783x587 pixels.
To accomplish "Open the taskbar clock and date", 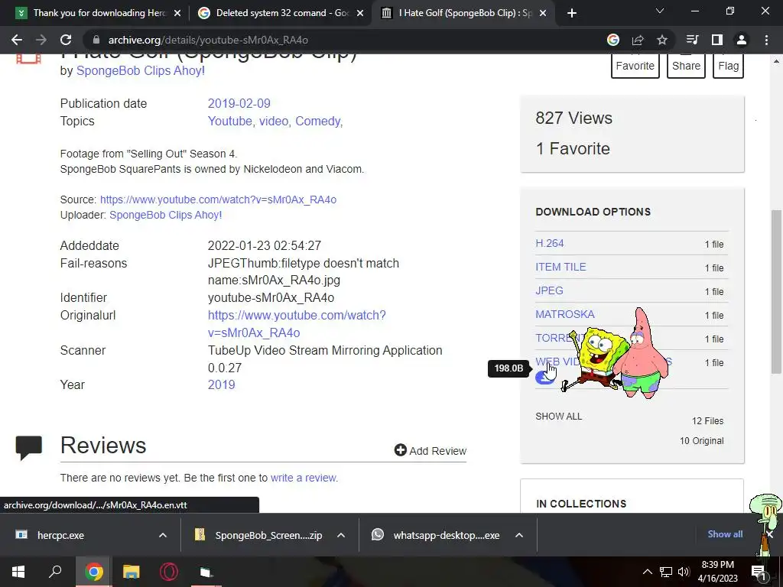I will pos(717,572).
